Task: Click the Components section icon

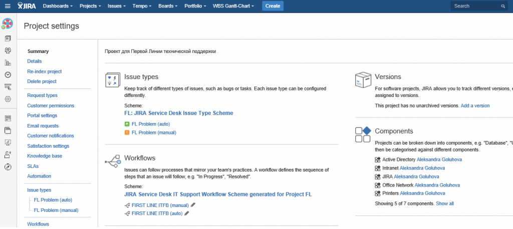Action: point(363,134)
